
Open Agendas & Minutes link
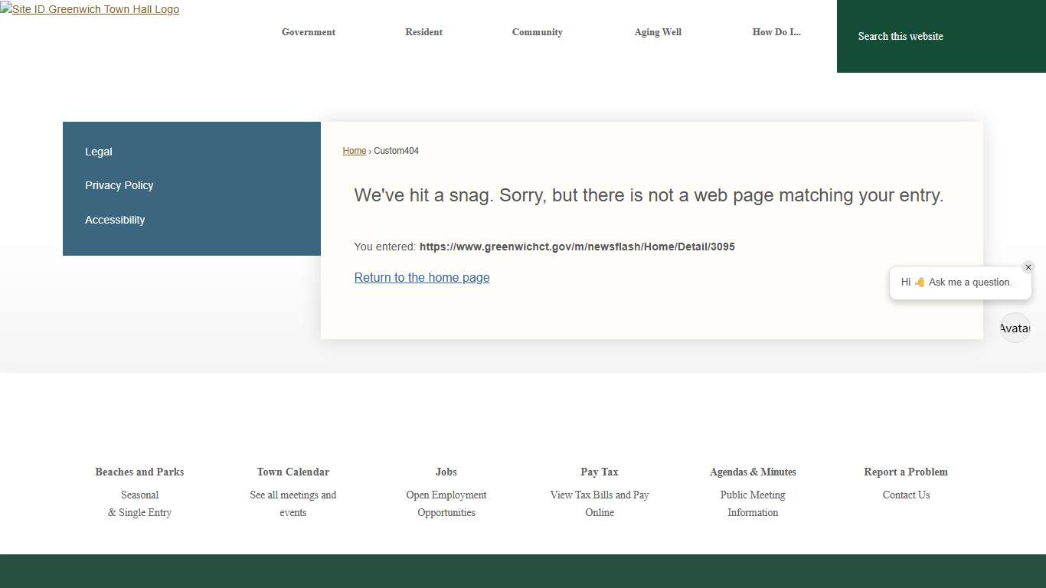pyautogui.click(x=753, y=472)
